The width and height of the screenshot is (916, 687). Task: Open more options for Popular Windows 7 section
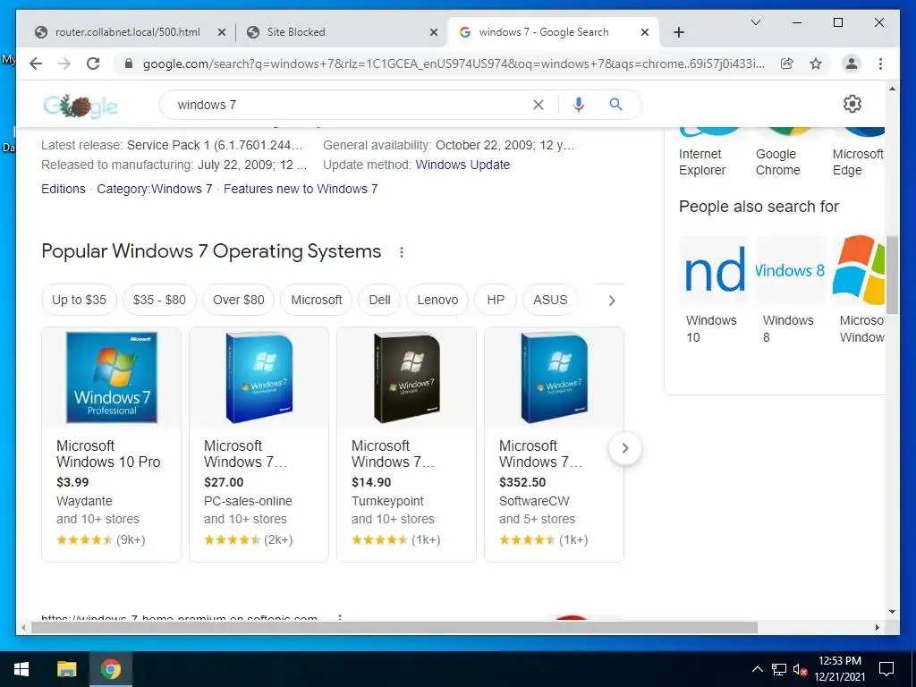pyautogui.click(x=402, y=252)
